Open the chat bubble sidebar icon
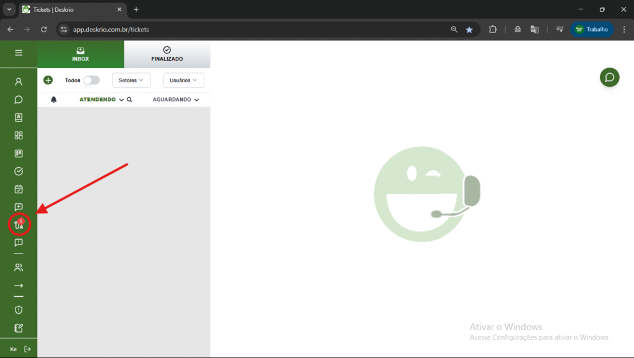The width and height of the screenshot is (634, 358). click(19, 100)
